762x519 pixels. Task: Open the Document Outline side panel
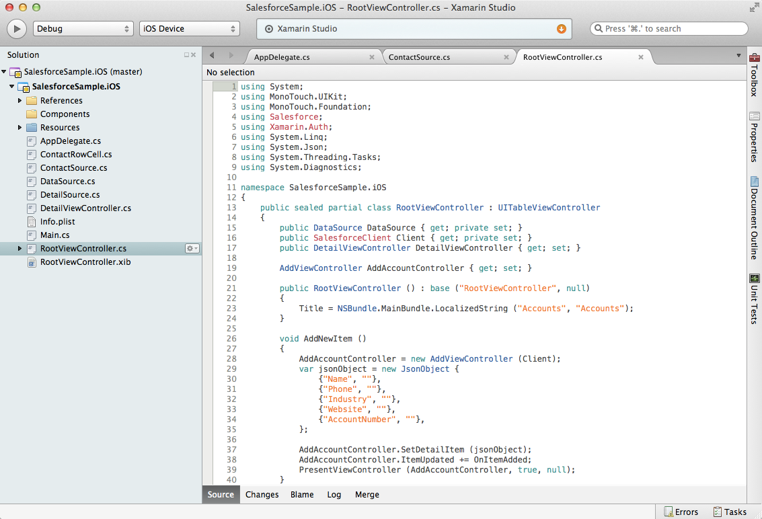point(754,218)
